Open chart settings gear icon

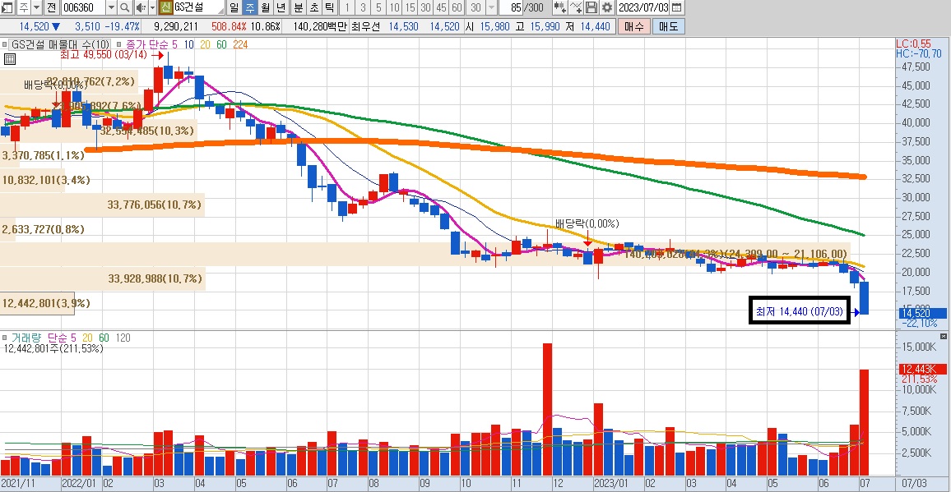(x=606, y=7)
